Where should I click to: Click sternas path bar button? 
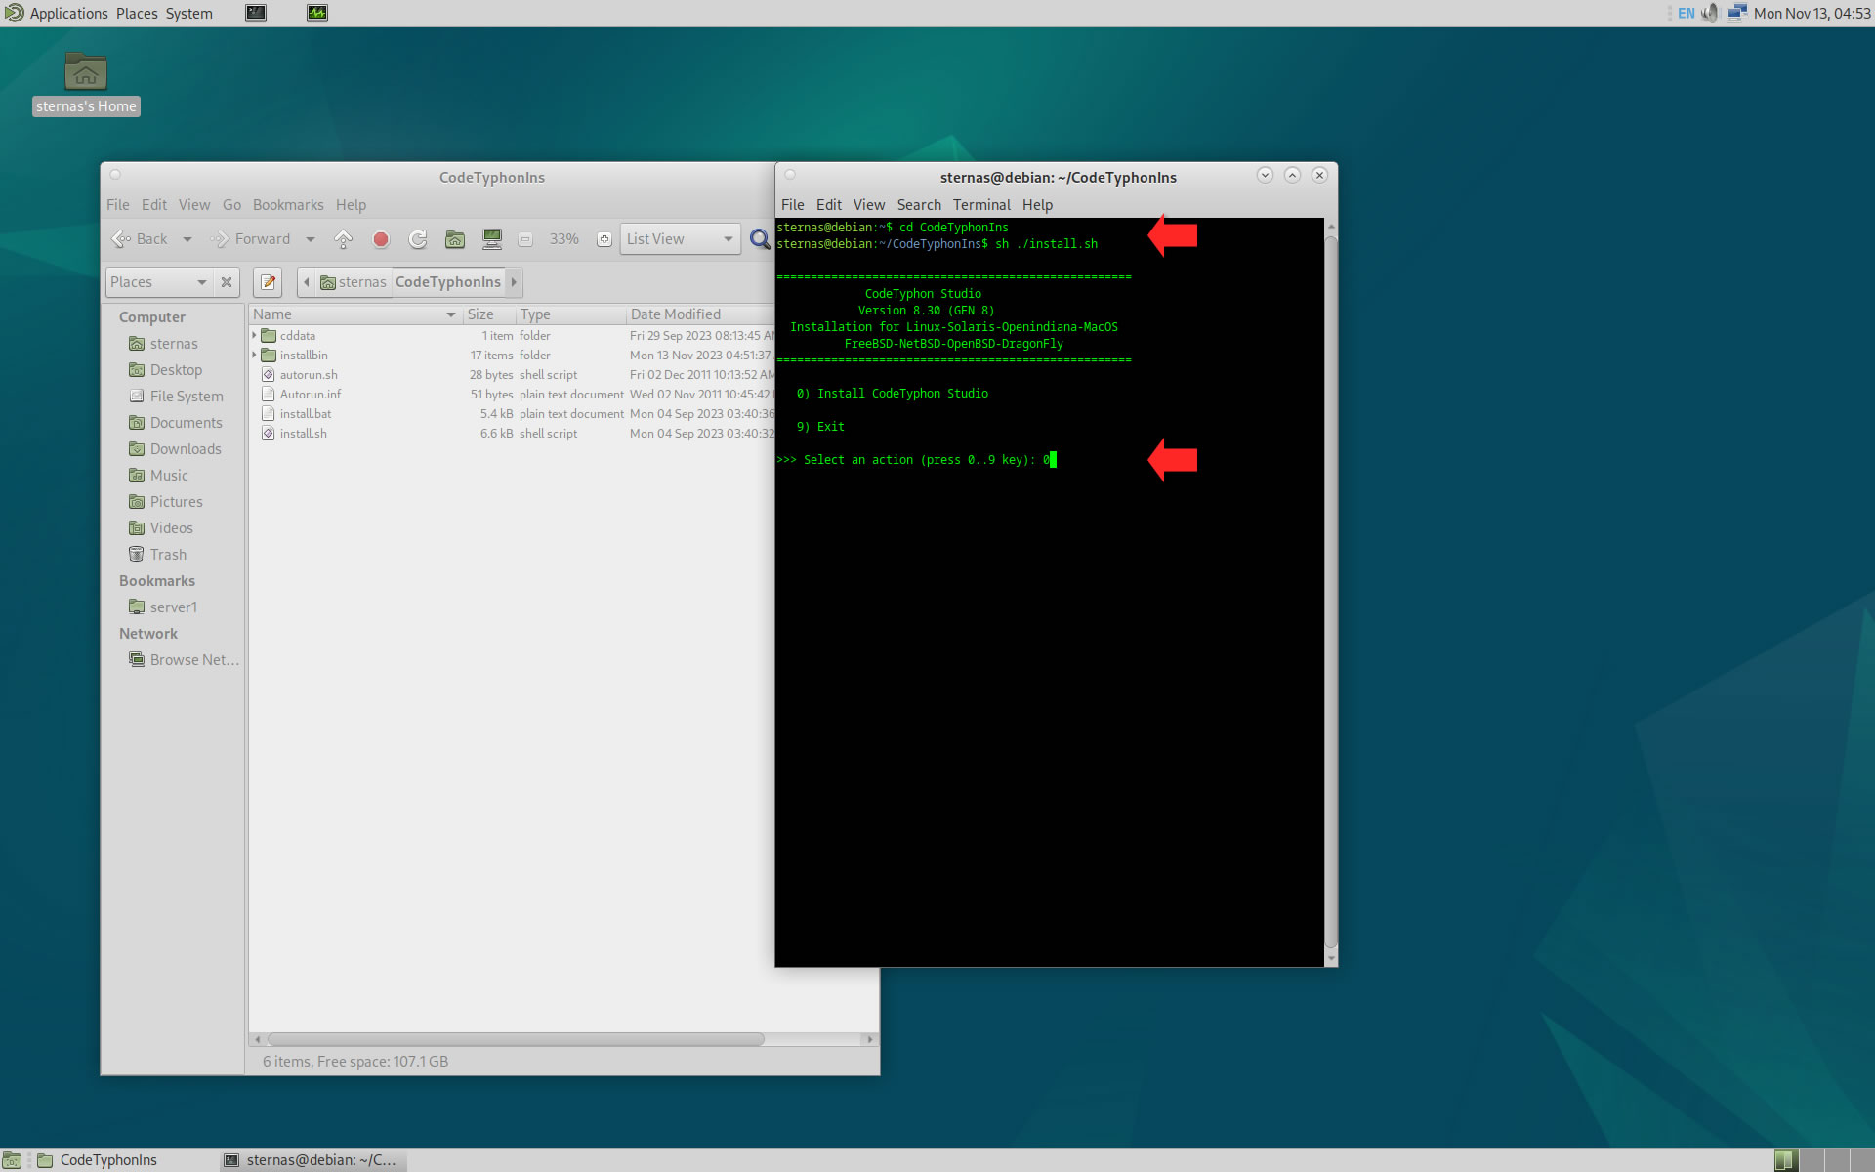click(x=354, y=282)
